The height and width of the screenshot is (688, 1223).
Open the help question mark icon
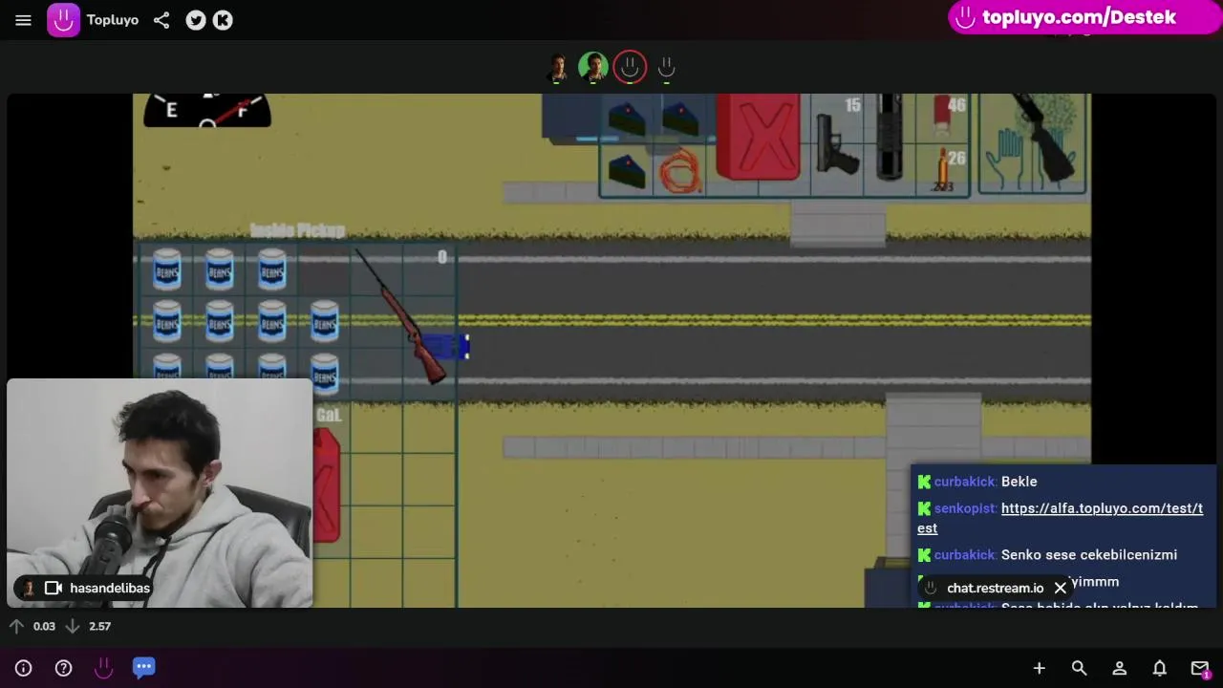pos(63,668)
